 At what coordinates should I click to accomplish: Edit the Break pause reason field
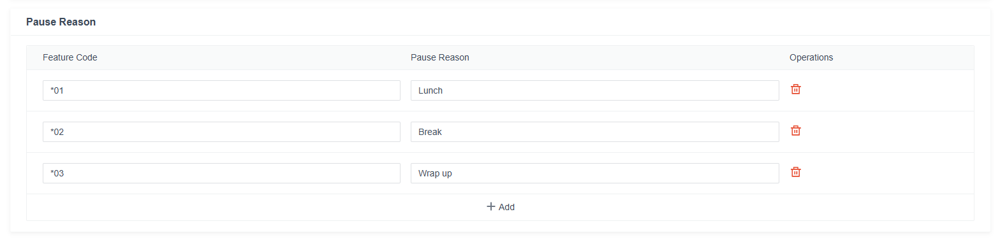595,132
